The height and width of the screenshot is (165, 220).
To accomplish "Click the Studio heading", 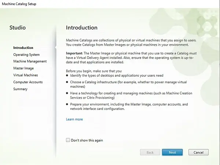I will point(18,27).
